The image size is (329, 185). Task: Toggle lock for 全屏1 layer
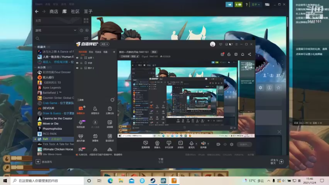click(x=81, y=58)
